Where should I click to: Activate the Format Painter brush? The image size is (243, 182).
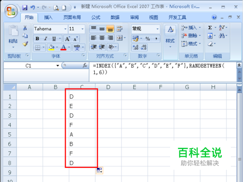click(x=25, y=44)
